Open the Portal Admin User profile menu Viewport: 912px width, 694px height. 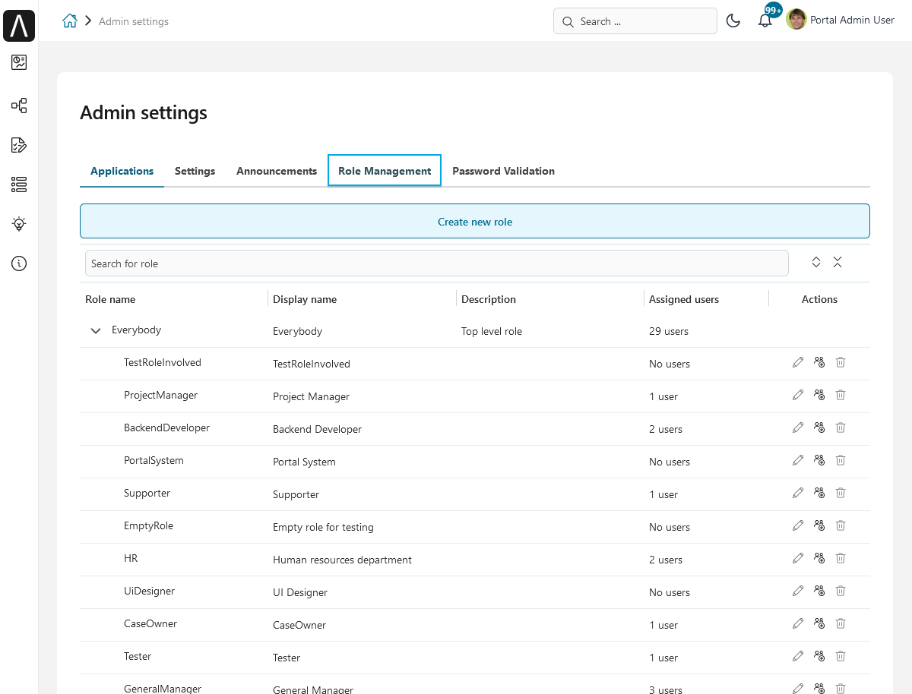[841, 20]
